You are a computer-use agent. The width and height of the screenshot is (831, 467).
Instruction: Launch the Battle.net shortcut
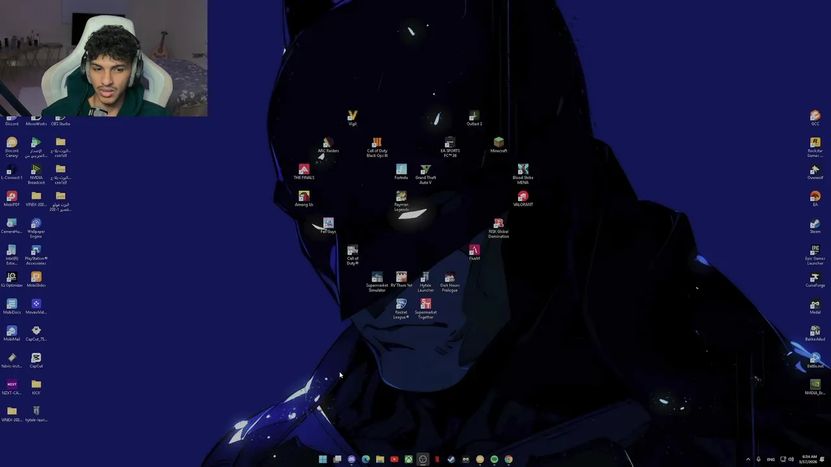[815, 361]
